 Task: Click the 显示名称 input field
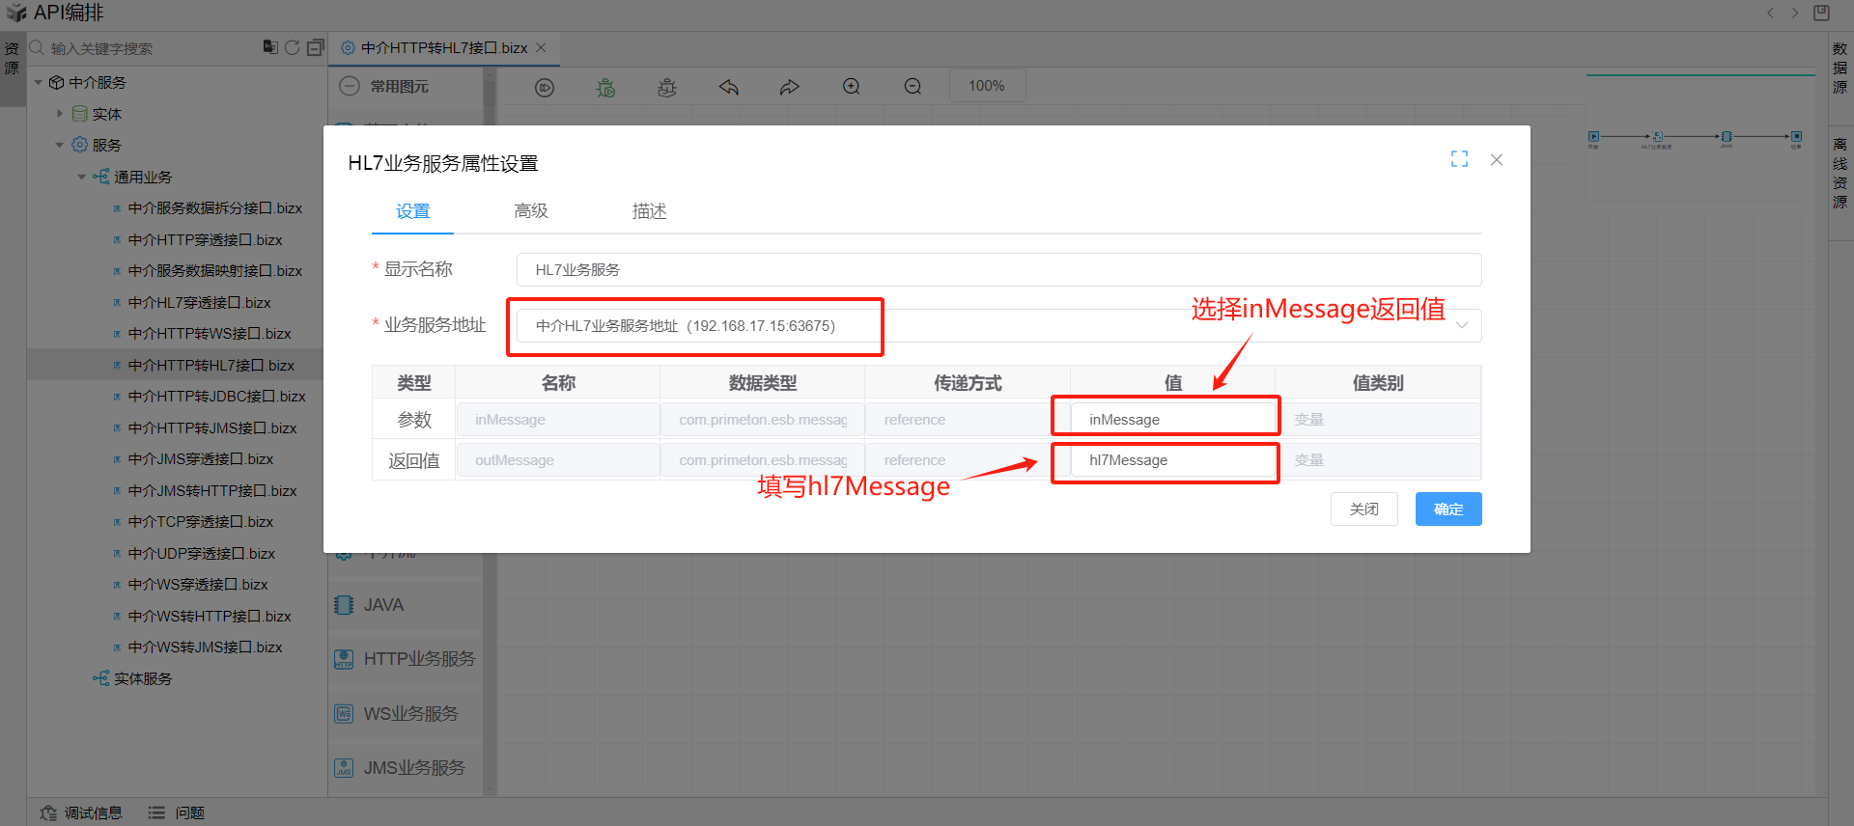coord(997,270)
